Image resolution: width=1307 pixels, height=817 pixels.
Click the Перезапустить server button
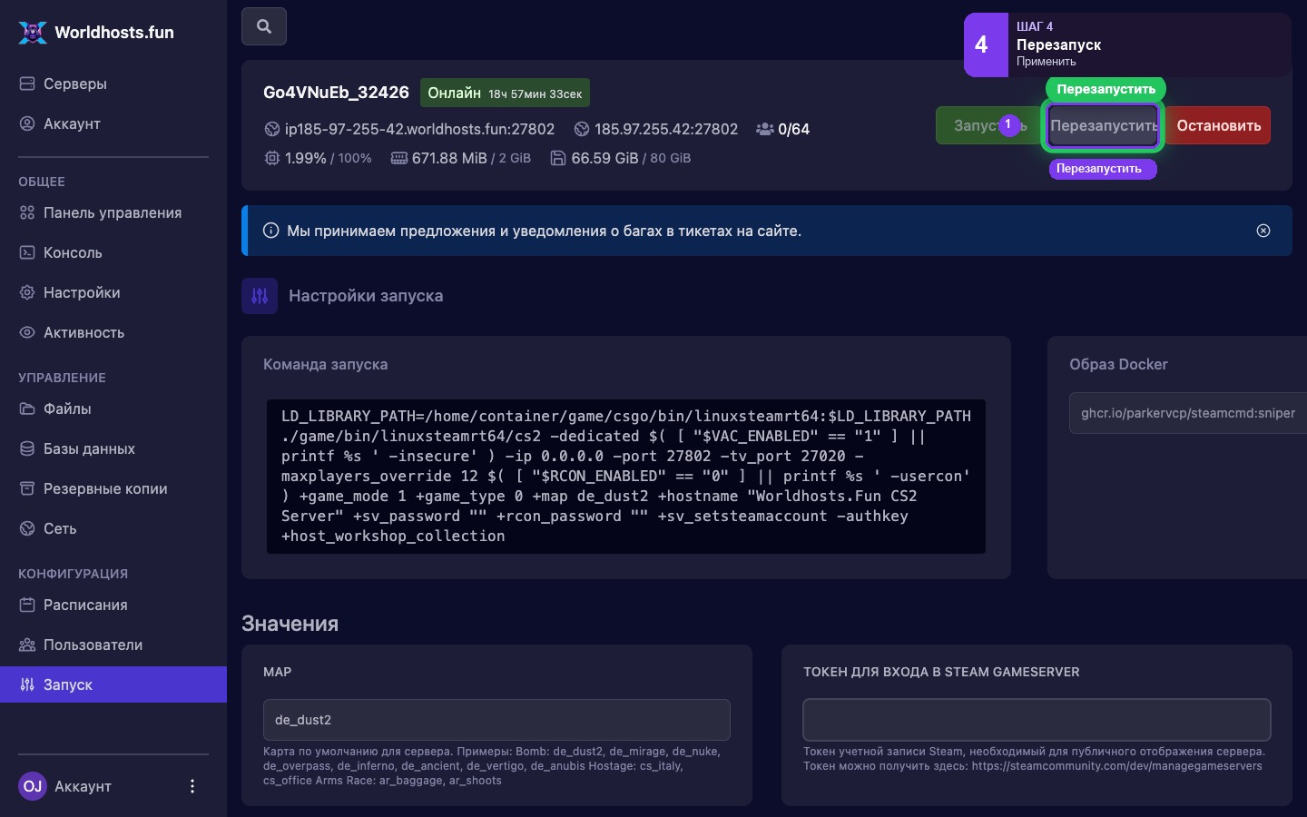click(1104, 125)
